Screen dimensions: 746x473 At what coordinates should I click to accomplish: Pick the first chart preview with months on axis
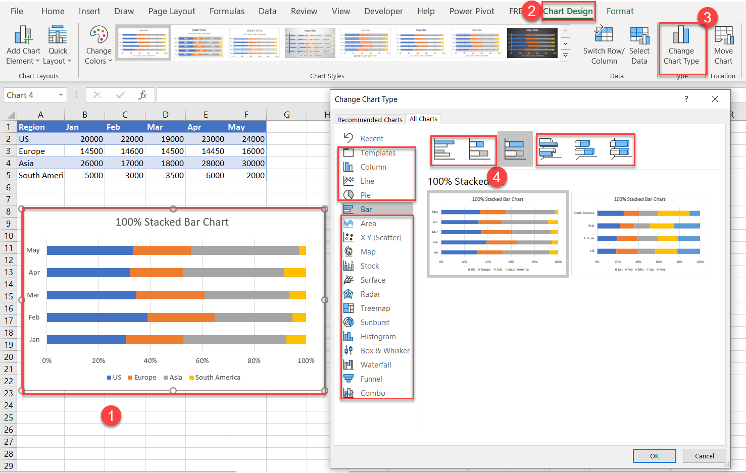click(x=498, y=234)
